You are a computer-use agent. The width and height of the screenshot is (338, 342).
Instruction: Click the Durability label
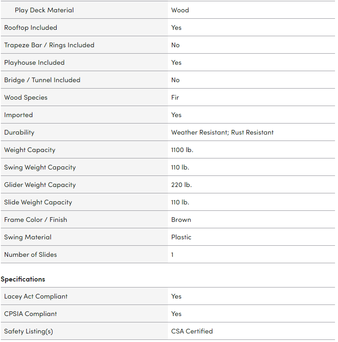coord(19,132)
